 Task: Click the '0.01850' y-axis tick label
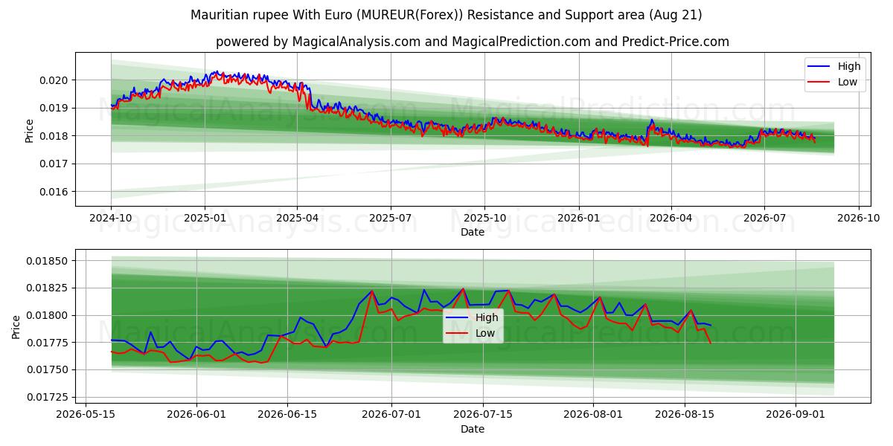(x=48, y=261)
